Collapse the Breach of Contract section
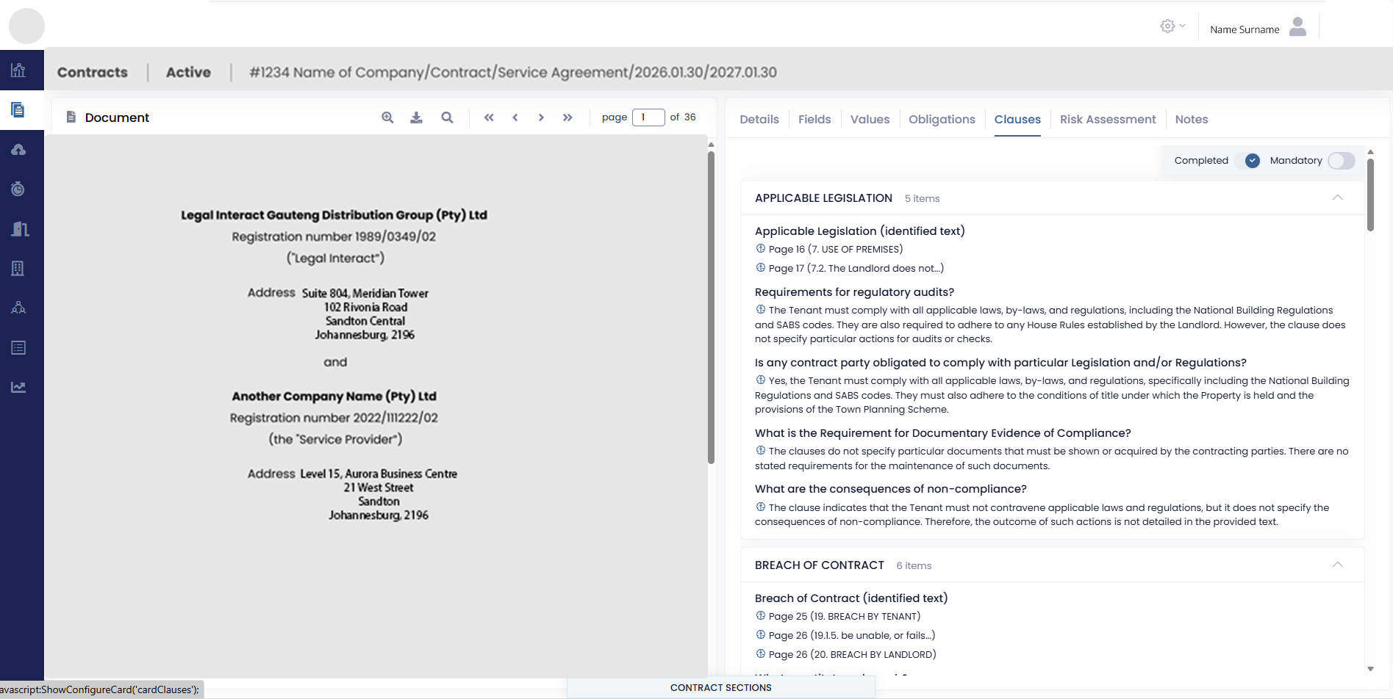 pos(1337,565)
